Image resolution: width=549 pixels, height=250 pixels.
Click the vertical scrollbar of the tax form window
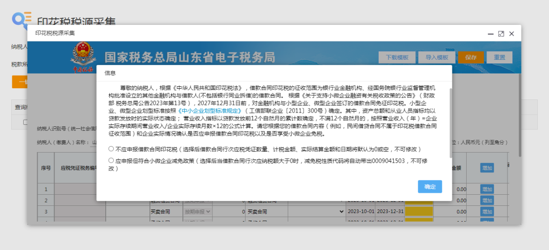pyautogui.click(x=519, y=115)
